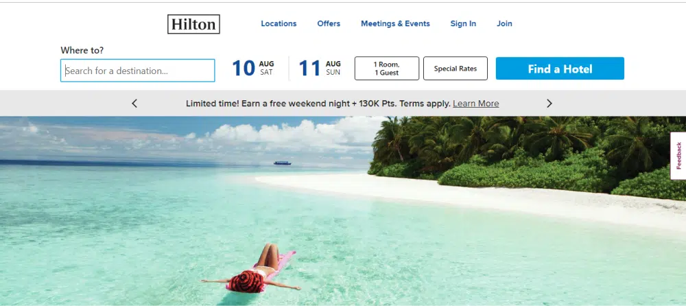Expand the 1 Room, 1 Guest selector
This screenshot has height=306, width=686.
tap(387, 69)
